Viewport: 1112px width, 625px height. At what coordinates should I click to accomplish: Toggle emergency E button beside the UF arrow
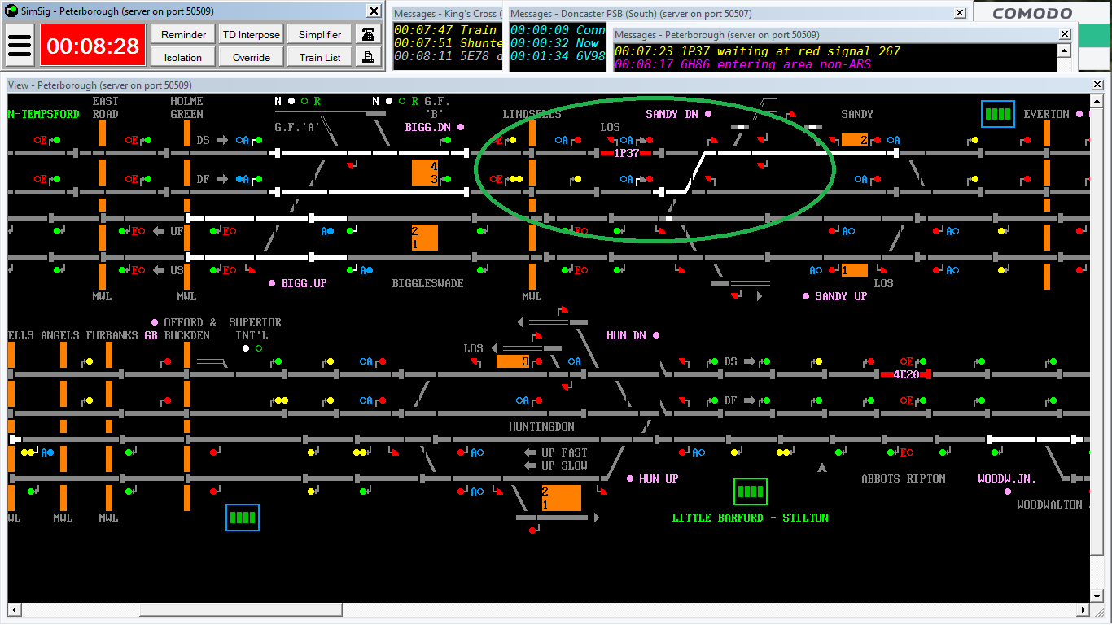(x=138, y=231)
